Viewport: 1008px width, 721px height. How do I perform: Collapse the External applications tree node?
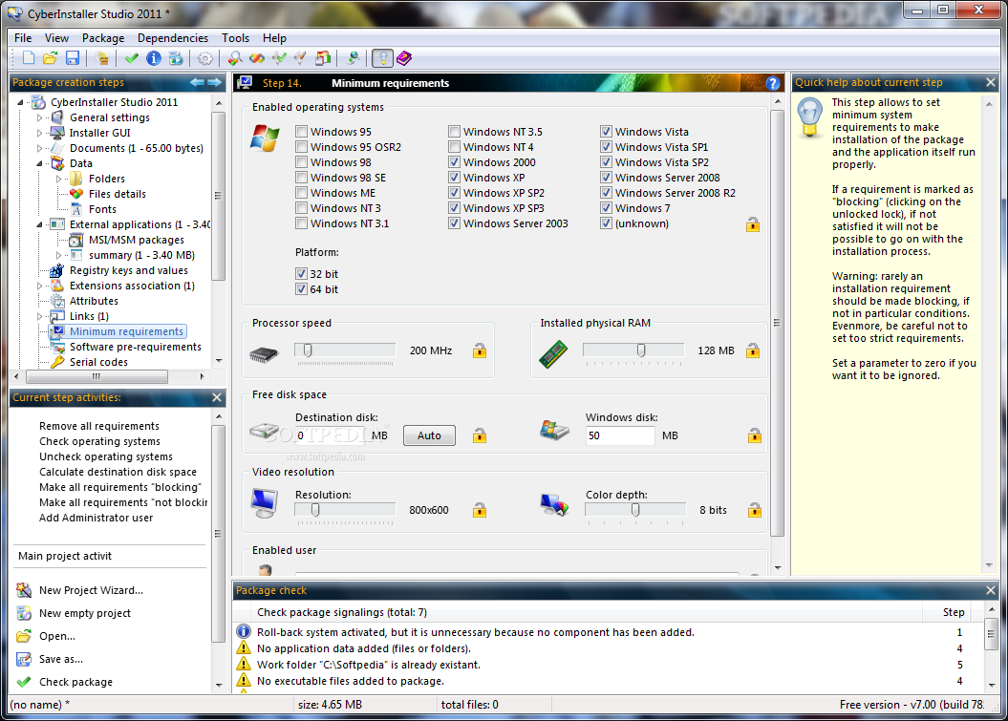(39, 225)
